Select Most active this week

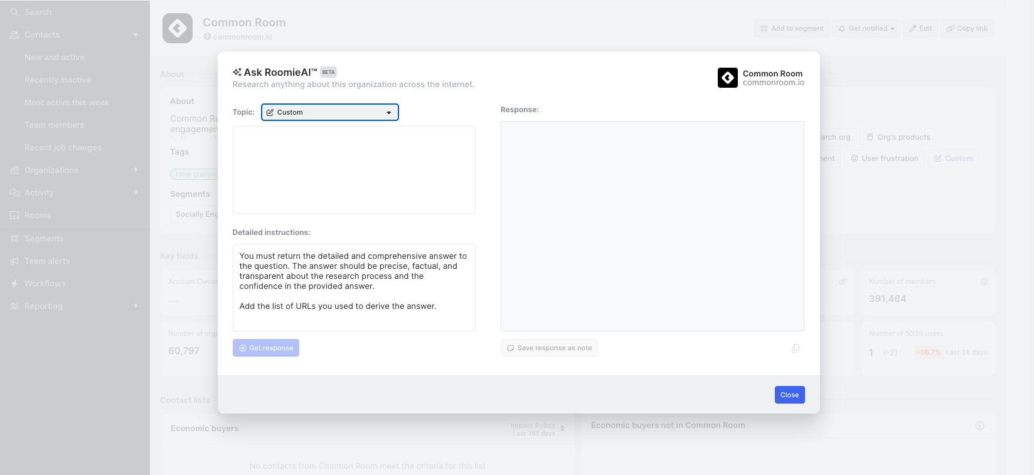click(x=67, y=103)
